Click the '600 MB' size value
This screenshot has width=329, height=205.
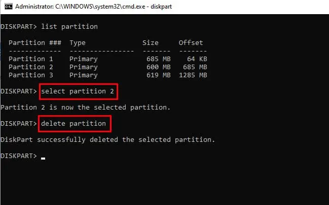158,67
